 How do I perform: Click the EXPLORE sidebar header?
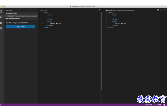tap(9, 10)
